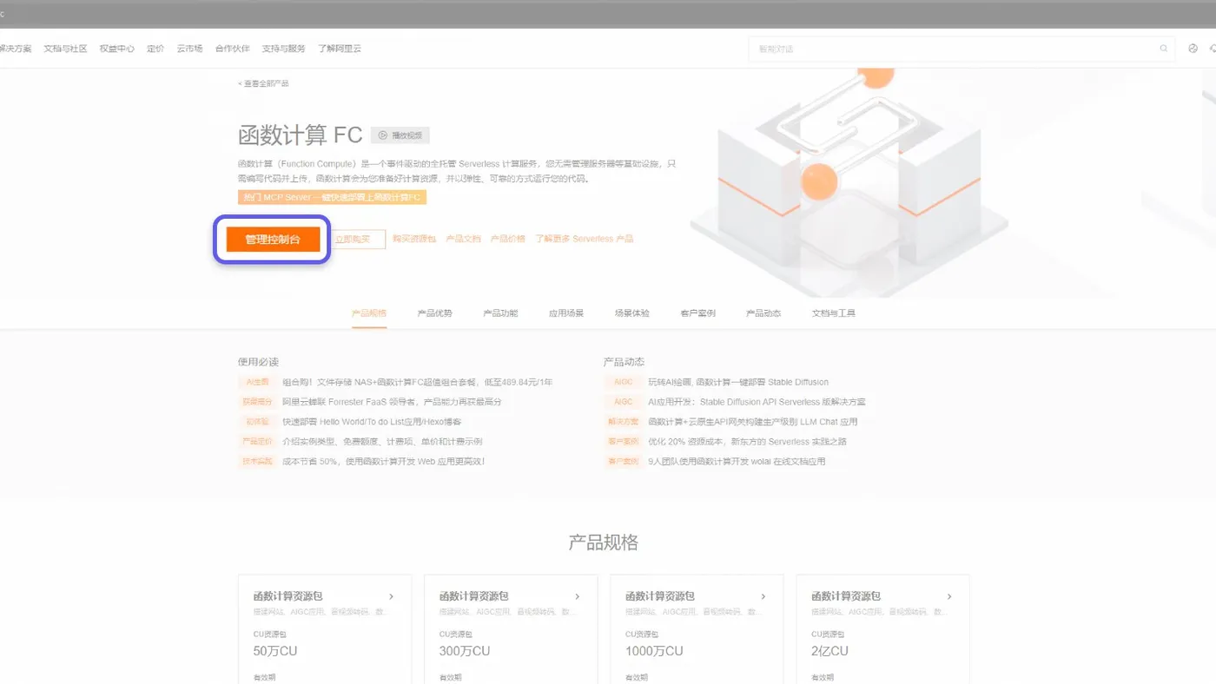Select the 产品优势 tab
The image size is (1216, 684).
435,312
